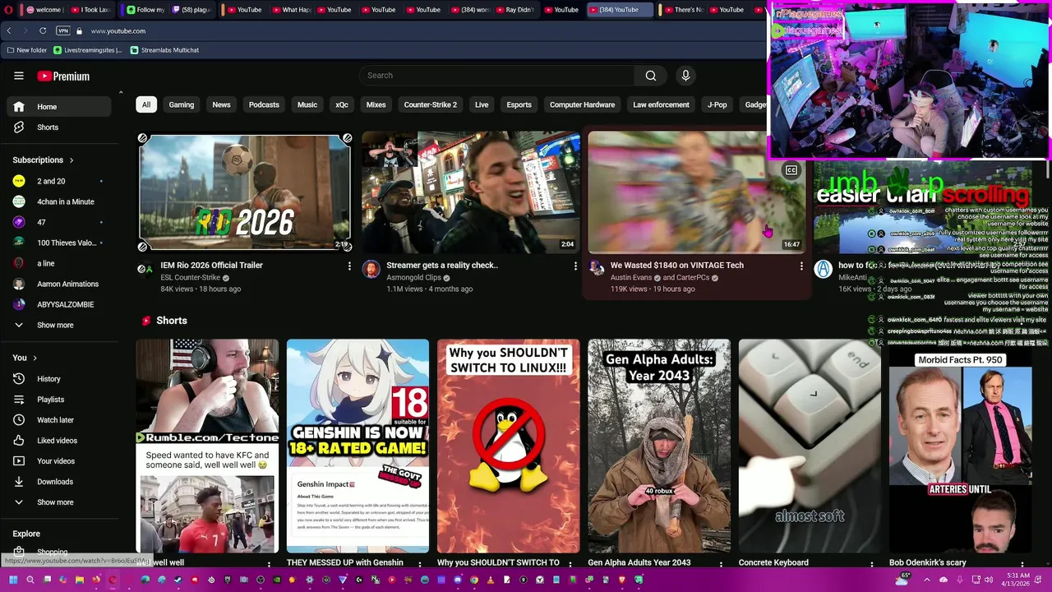Select the All filter chip

pos(146,104)
